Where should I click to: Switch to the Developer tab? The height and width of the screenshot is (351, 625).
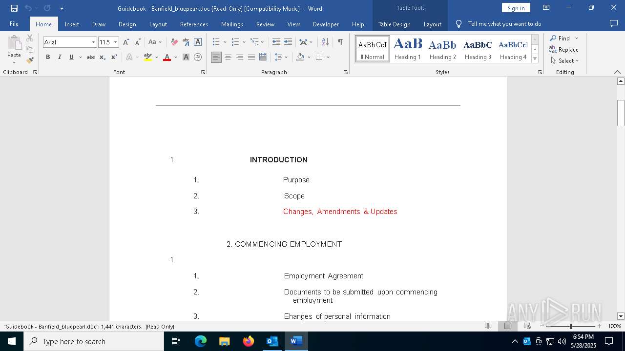[326, 24]
